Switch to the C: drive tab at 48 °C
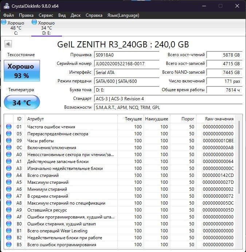 point(16,28)
